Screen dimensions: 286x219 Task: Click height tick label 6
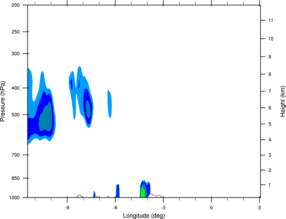click(x=270, y=108)
